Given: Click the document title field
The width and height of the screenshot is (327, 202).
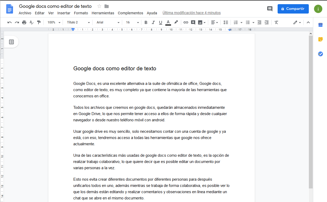Looking at the screenshot, I should click(55, 6).
